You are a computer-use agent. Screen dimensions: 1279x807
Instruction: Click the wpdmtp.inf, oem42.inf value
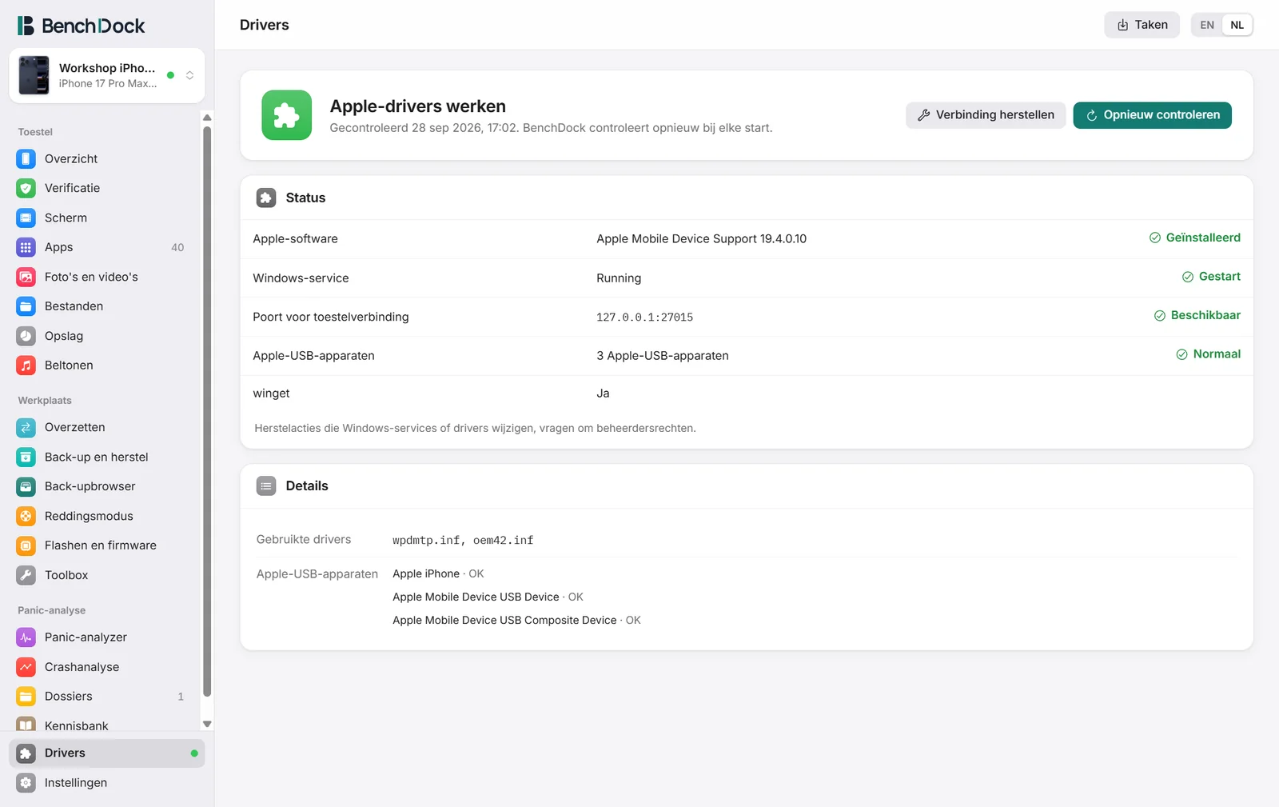coord(463,541)
